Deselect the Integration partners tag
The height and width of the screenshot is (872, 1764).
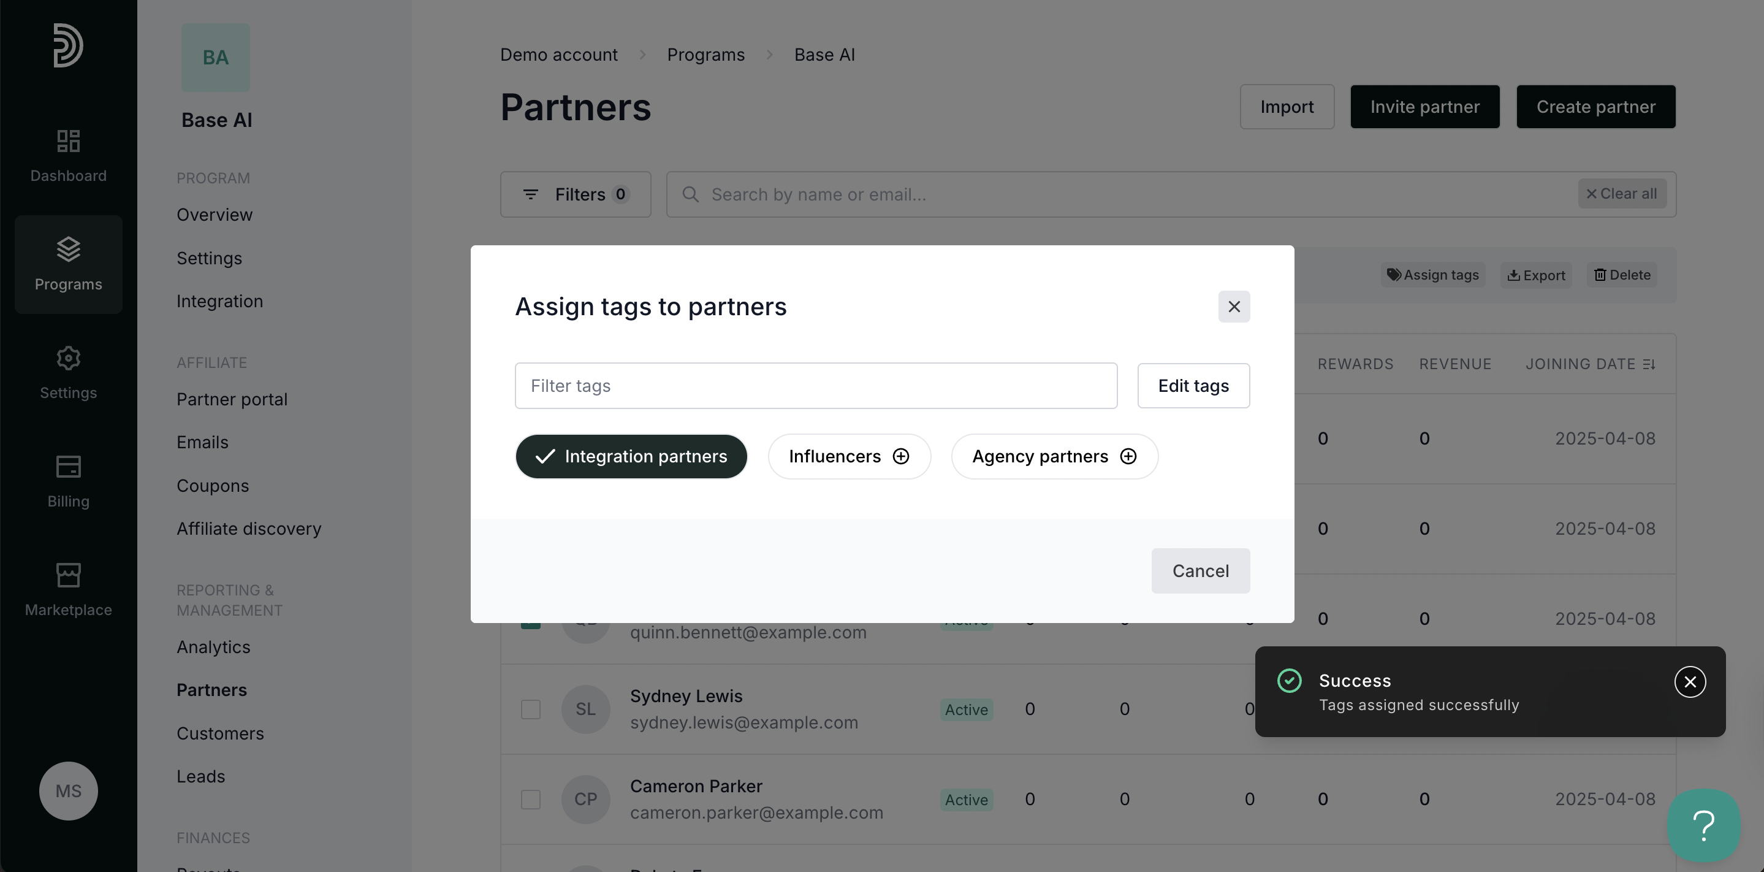coord(631,456)
